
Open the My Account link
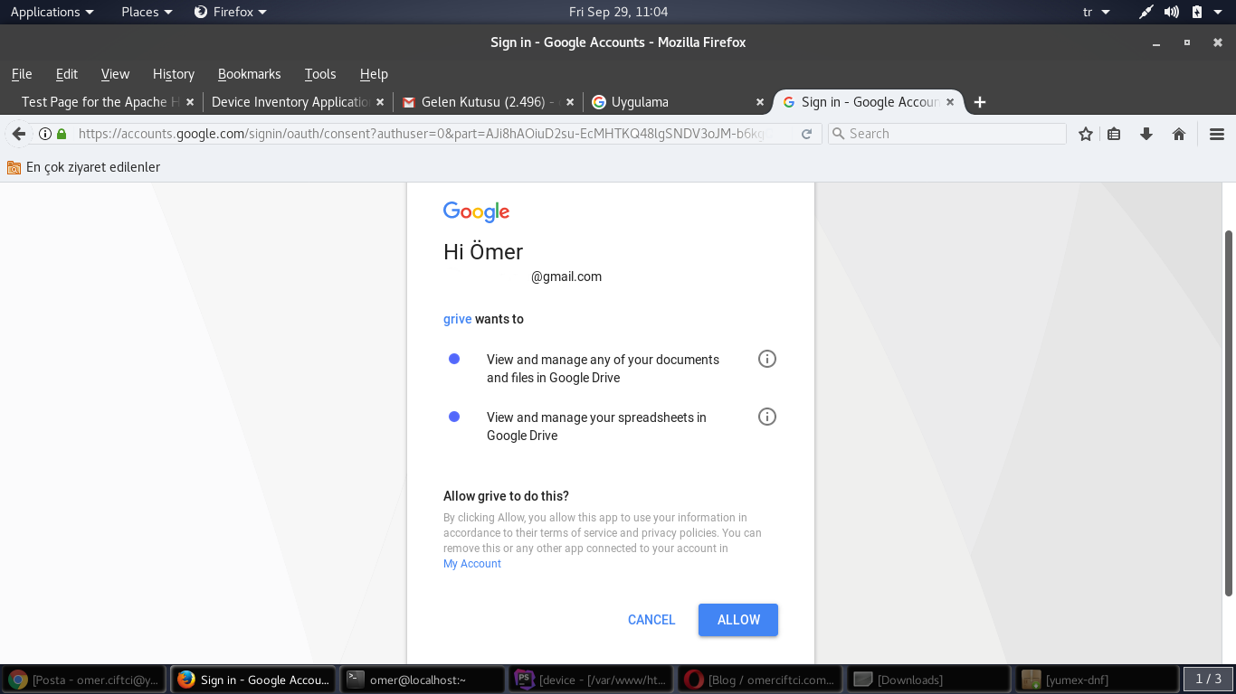point(471,564)
